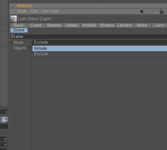
Task: Click the Scene tab
Action: [19, 30]
